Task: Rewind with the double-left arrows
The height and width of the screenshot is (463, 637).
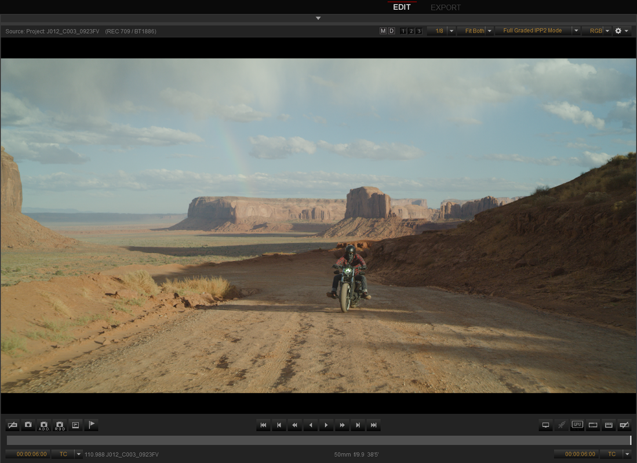Action: 295,425
